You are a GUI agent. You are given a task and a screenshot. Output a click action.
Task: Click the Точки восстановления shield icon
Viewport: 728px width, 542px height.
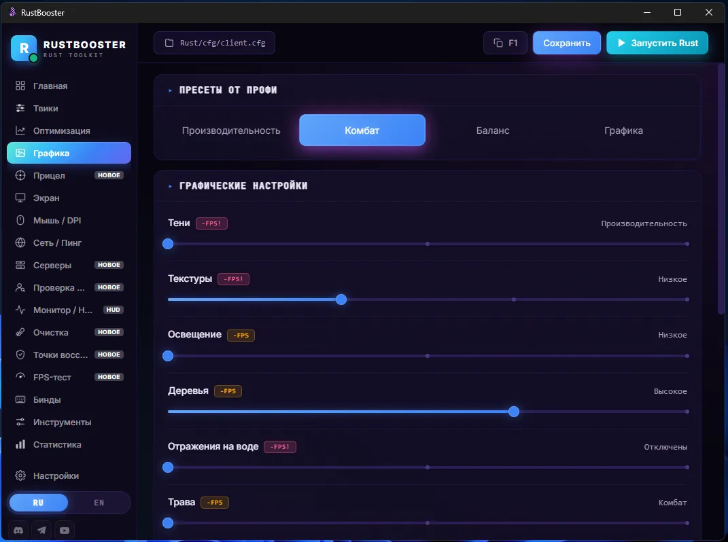coord(20,355)
